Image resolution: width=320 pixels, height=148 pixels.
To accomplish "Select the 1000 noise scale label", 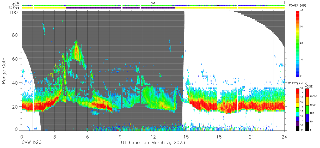I will [313, 105].
